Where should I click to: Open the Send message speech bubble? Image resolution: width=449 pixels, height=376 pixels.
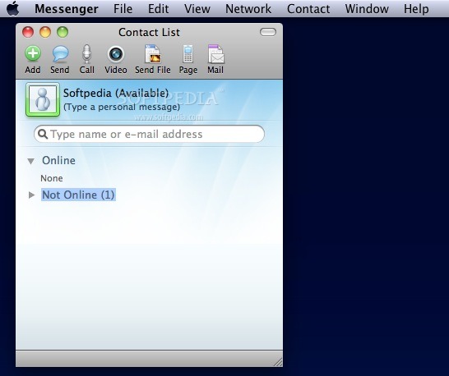point(60,54)
